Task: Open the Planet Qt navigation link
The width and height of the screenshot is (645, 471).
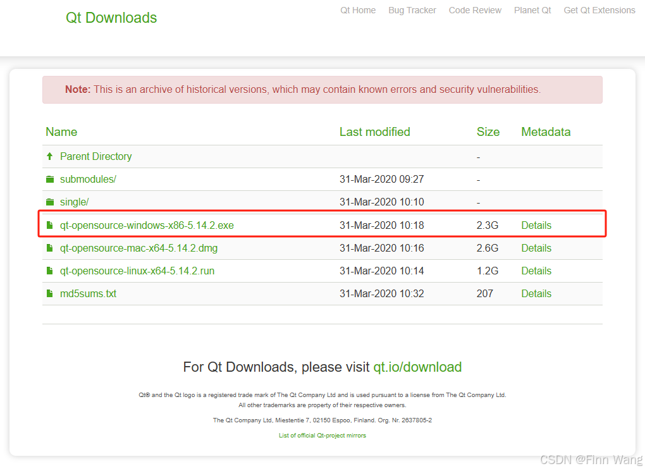Action: click(532, 10)
